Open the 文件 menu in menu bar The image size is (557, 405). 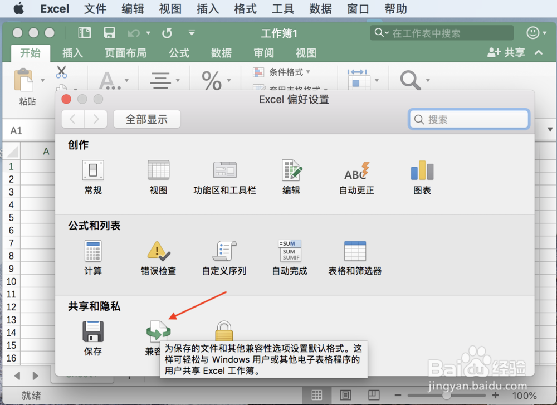tap(95, 8)
